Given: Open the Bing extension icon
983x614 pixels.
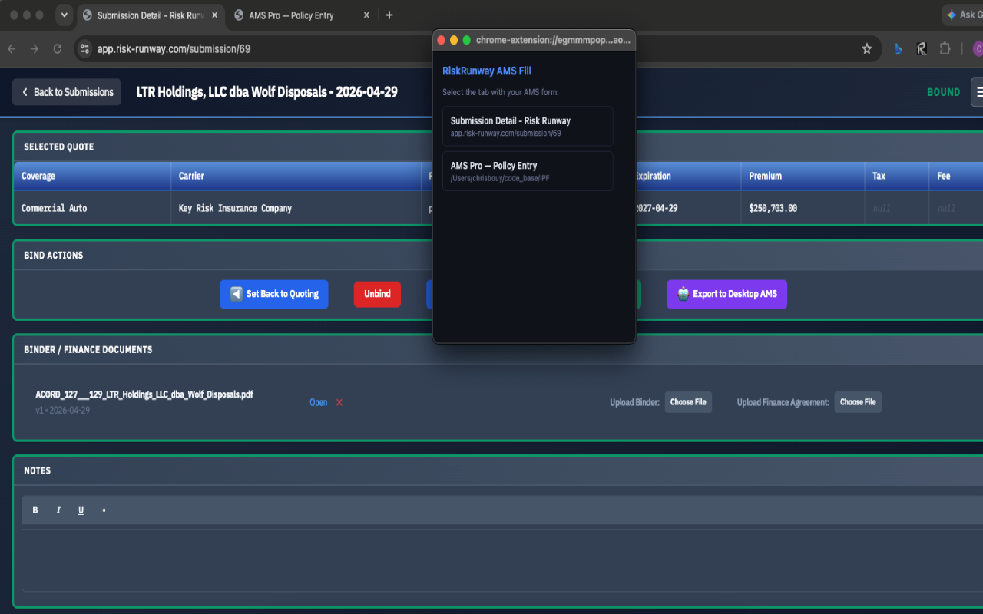Looking at the screenshot, I should click(x=898, y=48).
